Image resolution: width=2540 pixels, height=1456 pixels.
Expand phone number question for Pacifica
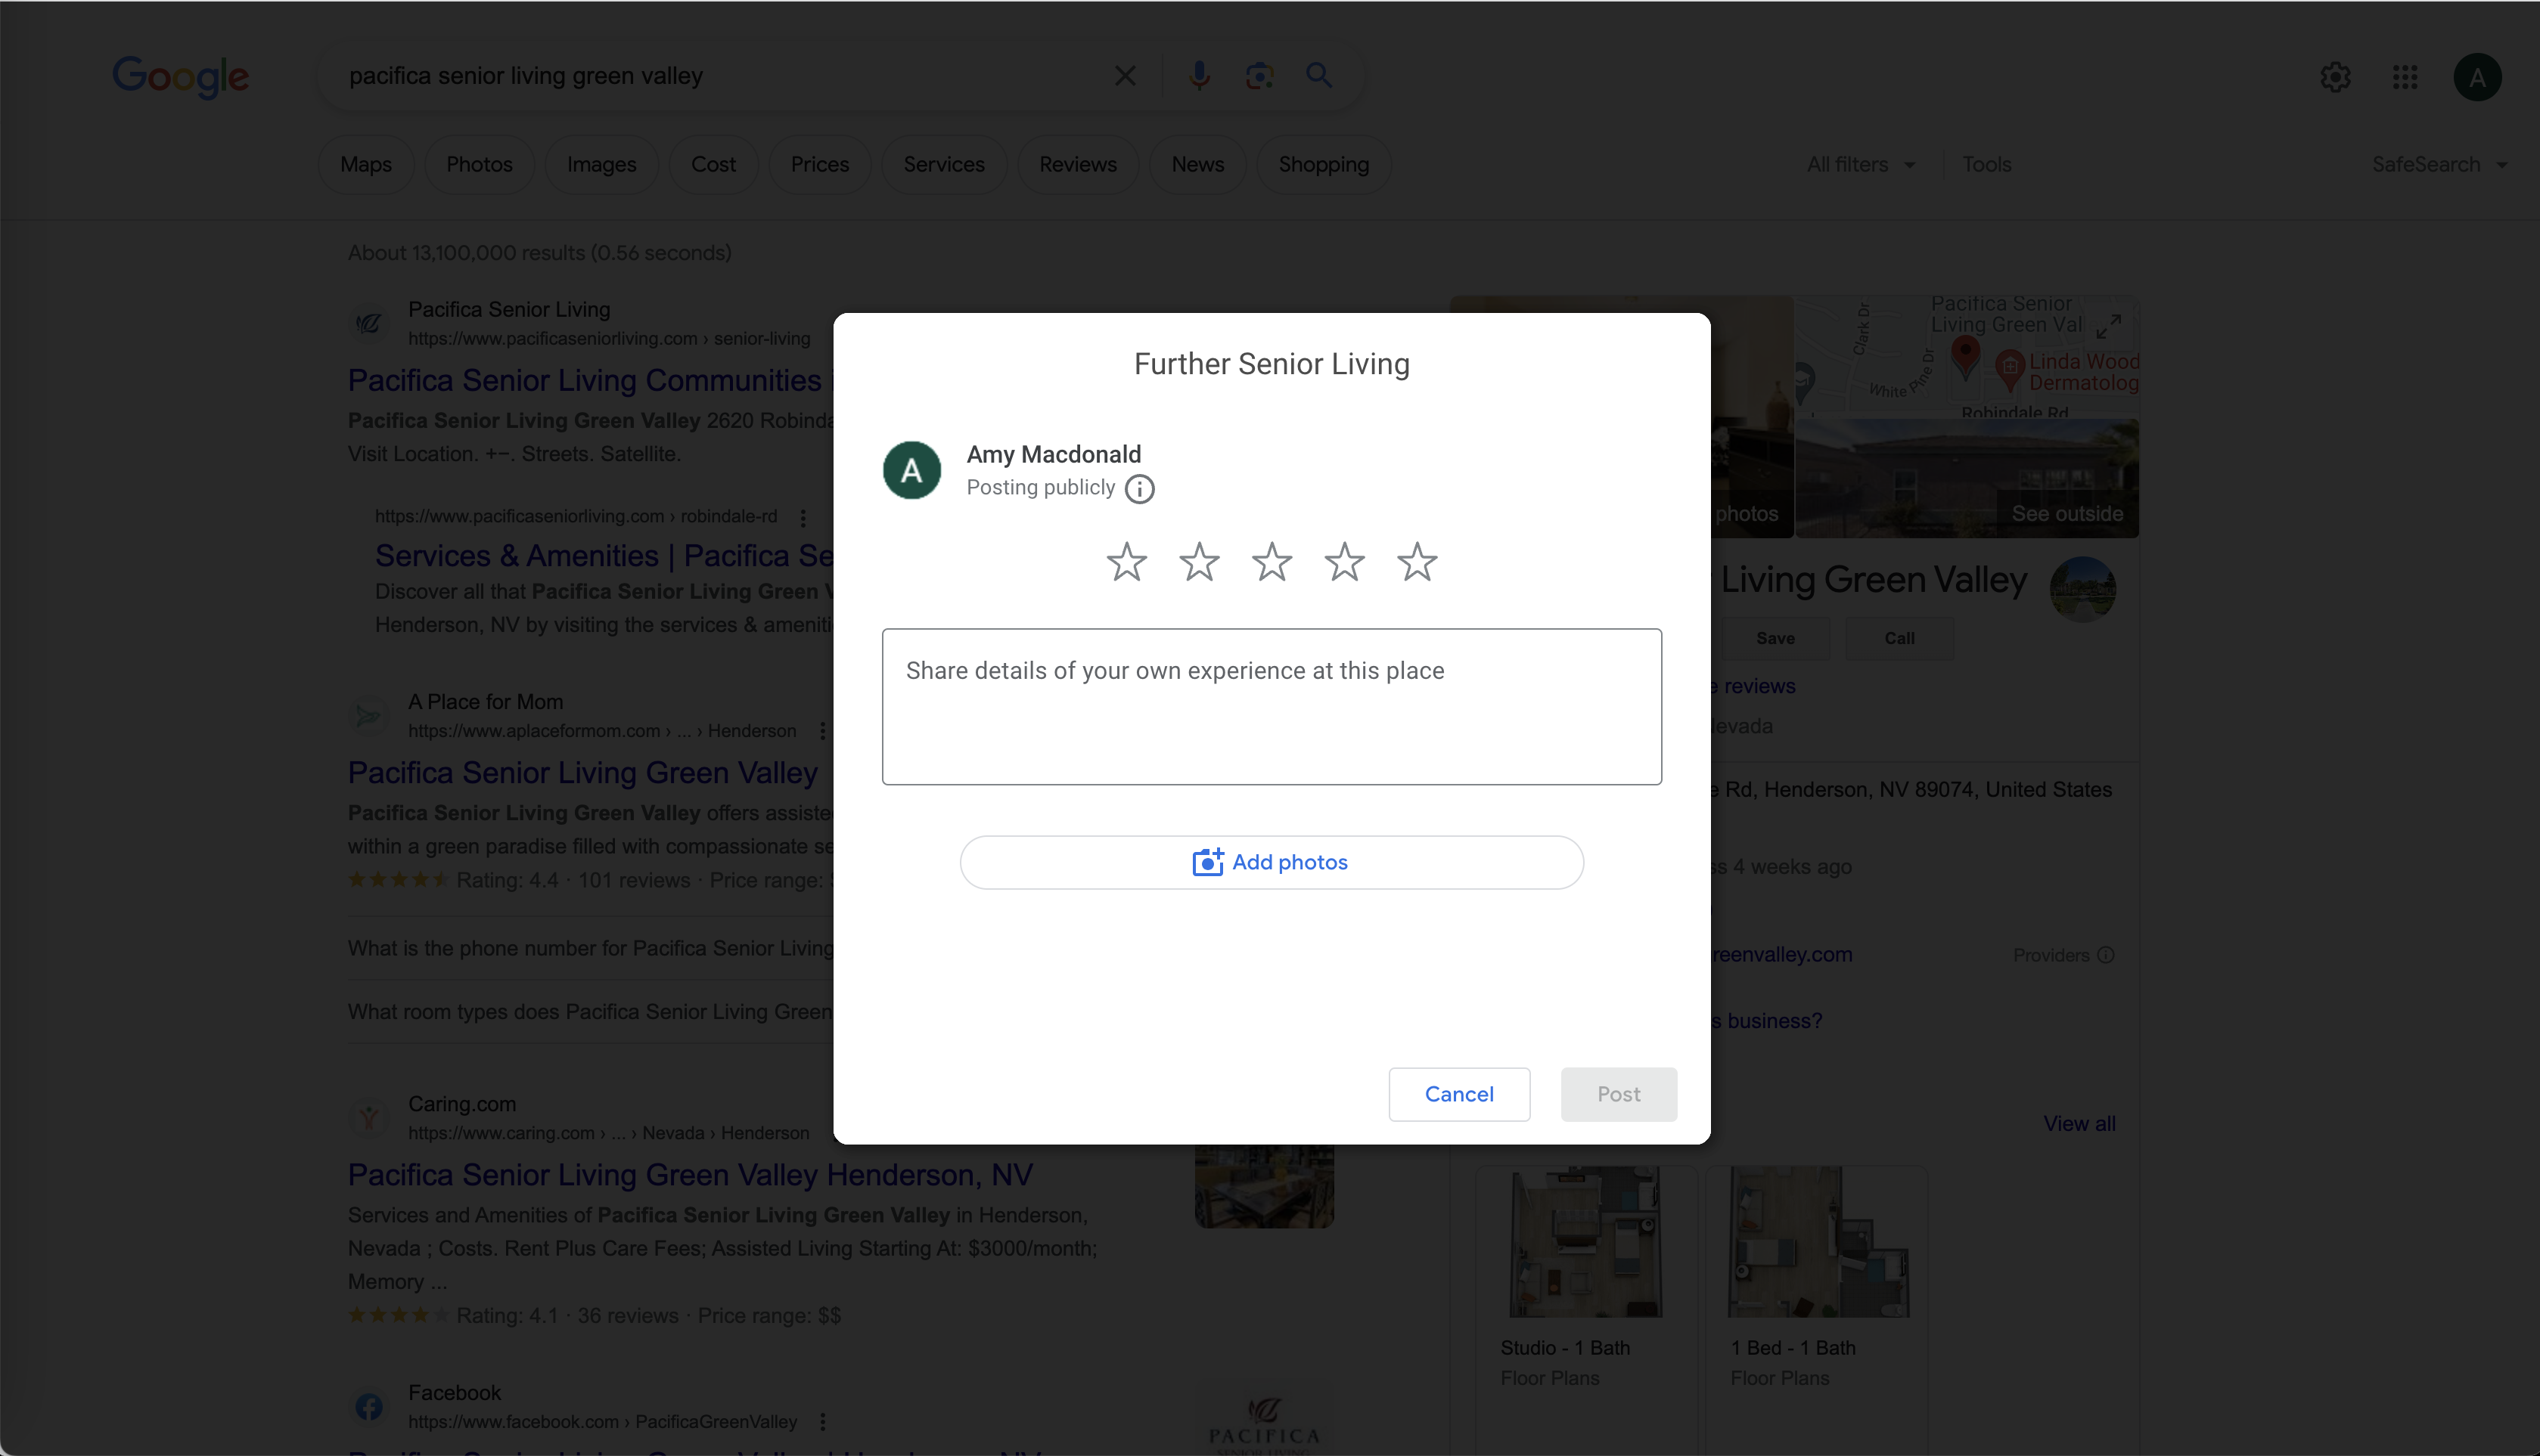(590, 948)
